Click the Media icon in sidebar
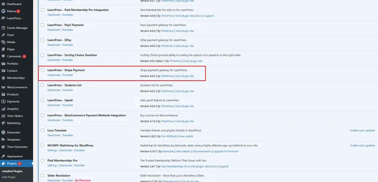Screen dimensions: 378x182 (x=3, y=42)
